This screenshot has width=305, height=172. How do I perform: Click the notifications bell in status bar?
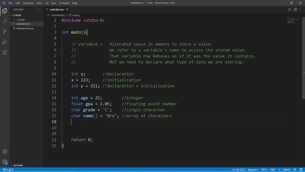301,170
